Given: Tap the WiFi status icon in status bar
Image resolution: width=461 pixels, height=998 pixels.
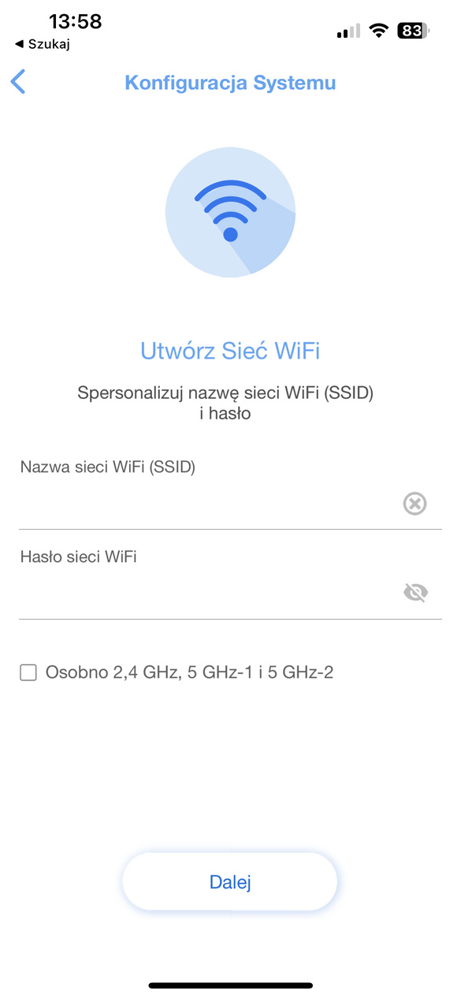Looking at the screenshot, I should tap(379, 31).
